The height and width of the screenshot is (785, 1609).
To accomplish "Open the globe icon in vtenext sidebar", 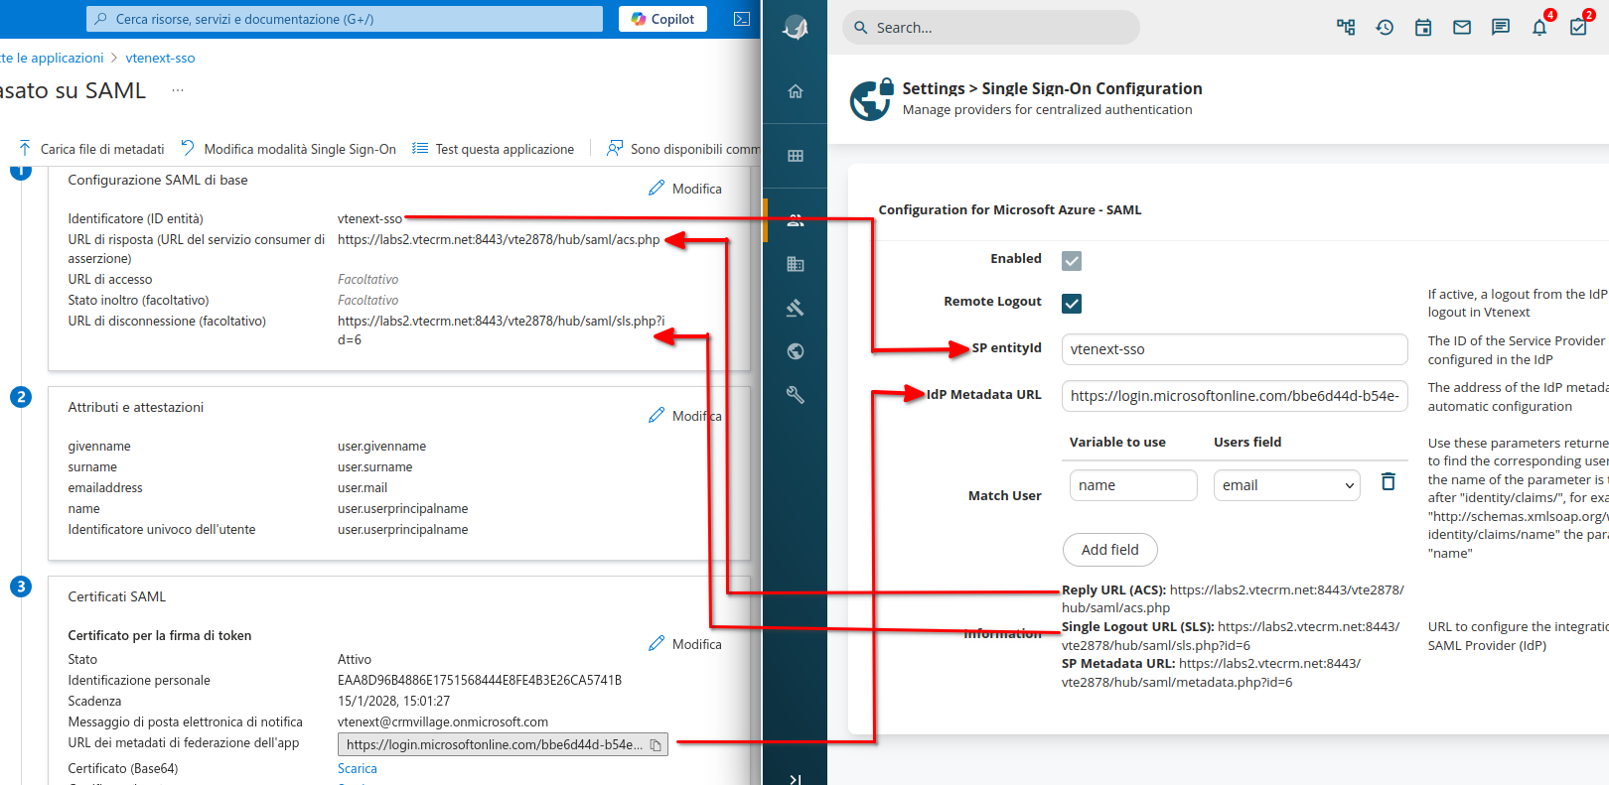I will [796, 351].
